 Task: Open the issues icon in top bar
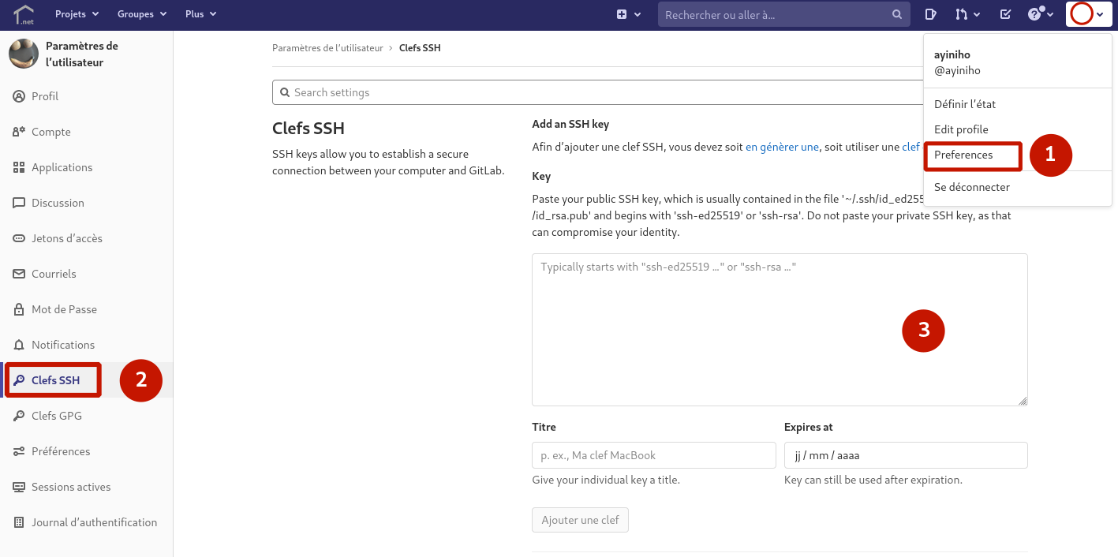click(930, 14)
